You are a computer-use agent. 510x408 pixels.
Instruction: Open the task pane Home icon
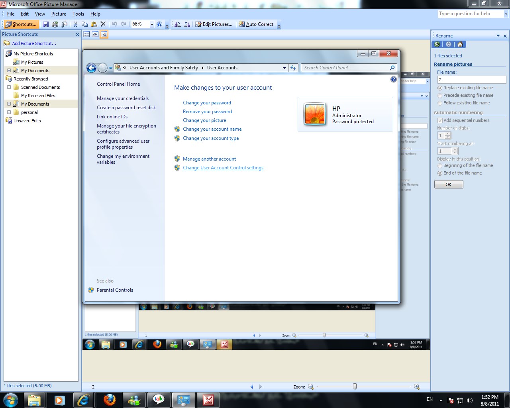[x=460, y=44]
